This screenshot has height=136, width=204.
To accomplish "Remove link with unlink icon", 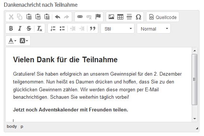I will (89, 17).
